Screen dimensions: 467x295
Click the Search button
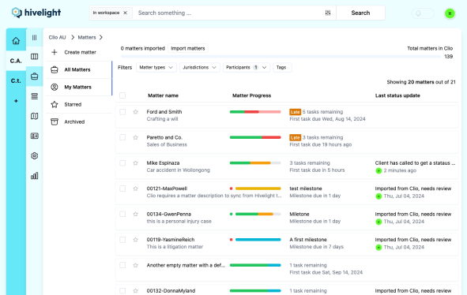click(x=360, y=13)
